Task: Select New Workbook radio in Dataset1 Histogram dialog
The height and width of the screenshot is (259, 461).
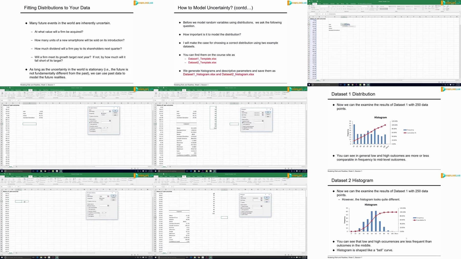Action: pos(243,124)
